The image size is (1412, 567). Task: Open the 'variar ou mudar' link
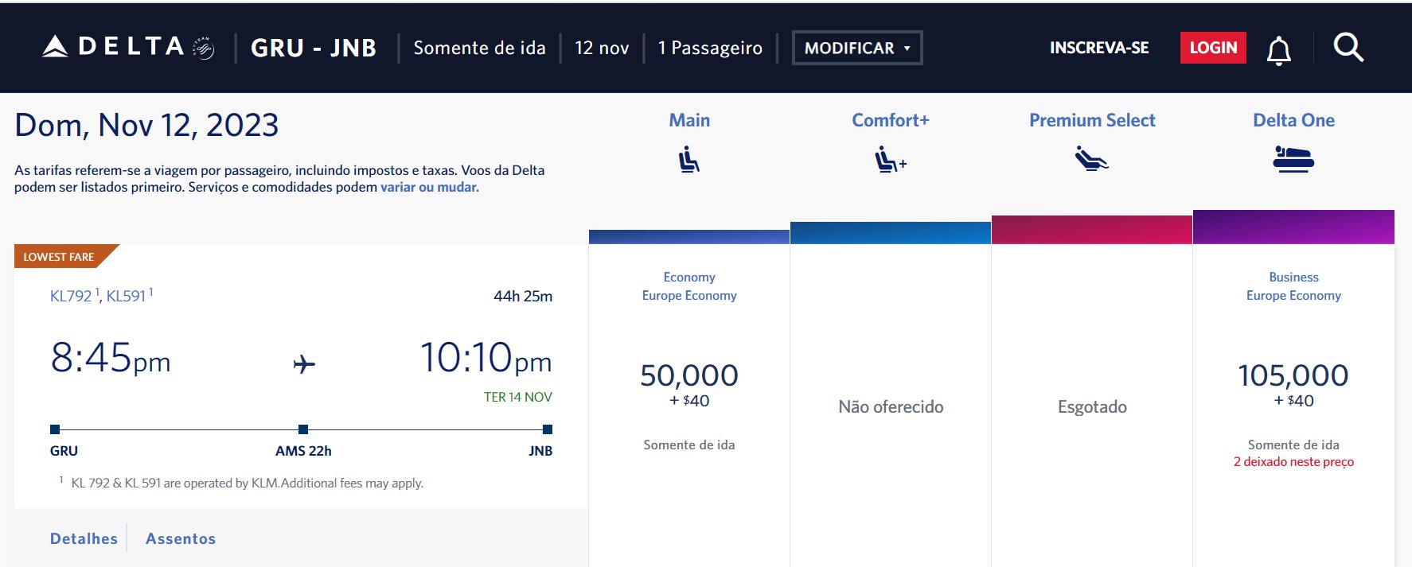pyautogui.click(x=429, y=187)
